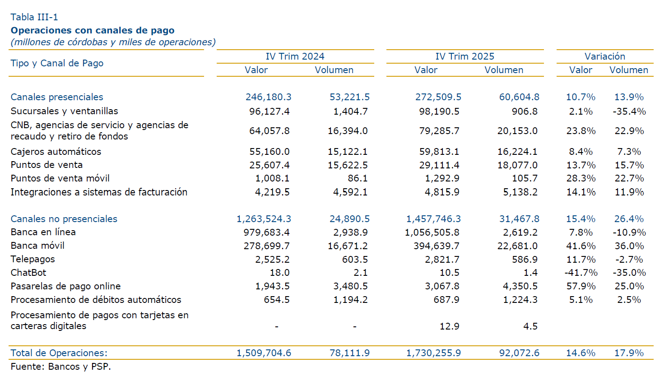
Task: Click the 'Tipo y Canal de Pago' header
Action: pos(57,63)
